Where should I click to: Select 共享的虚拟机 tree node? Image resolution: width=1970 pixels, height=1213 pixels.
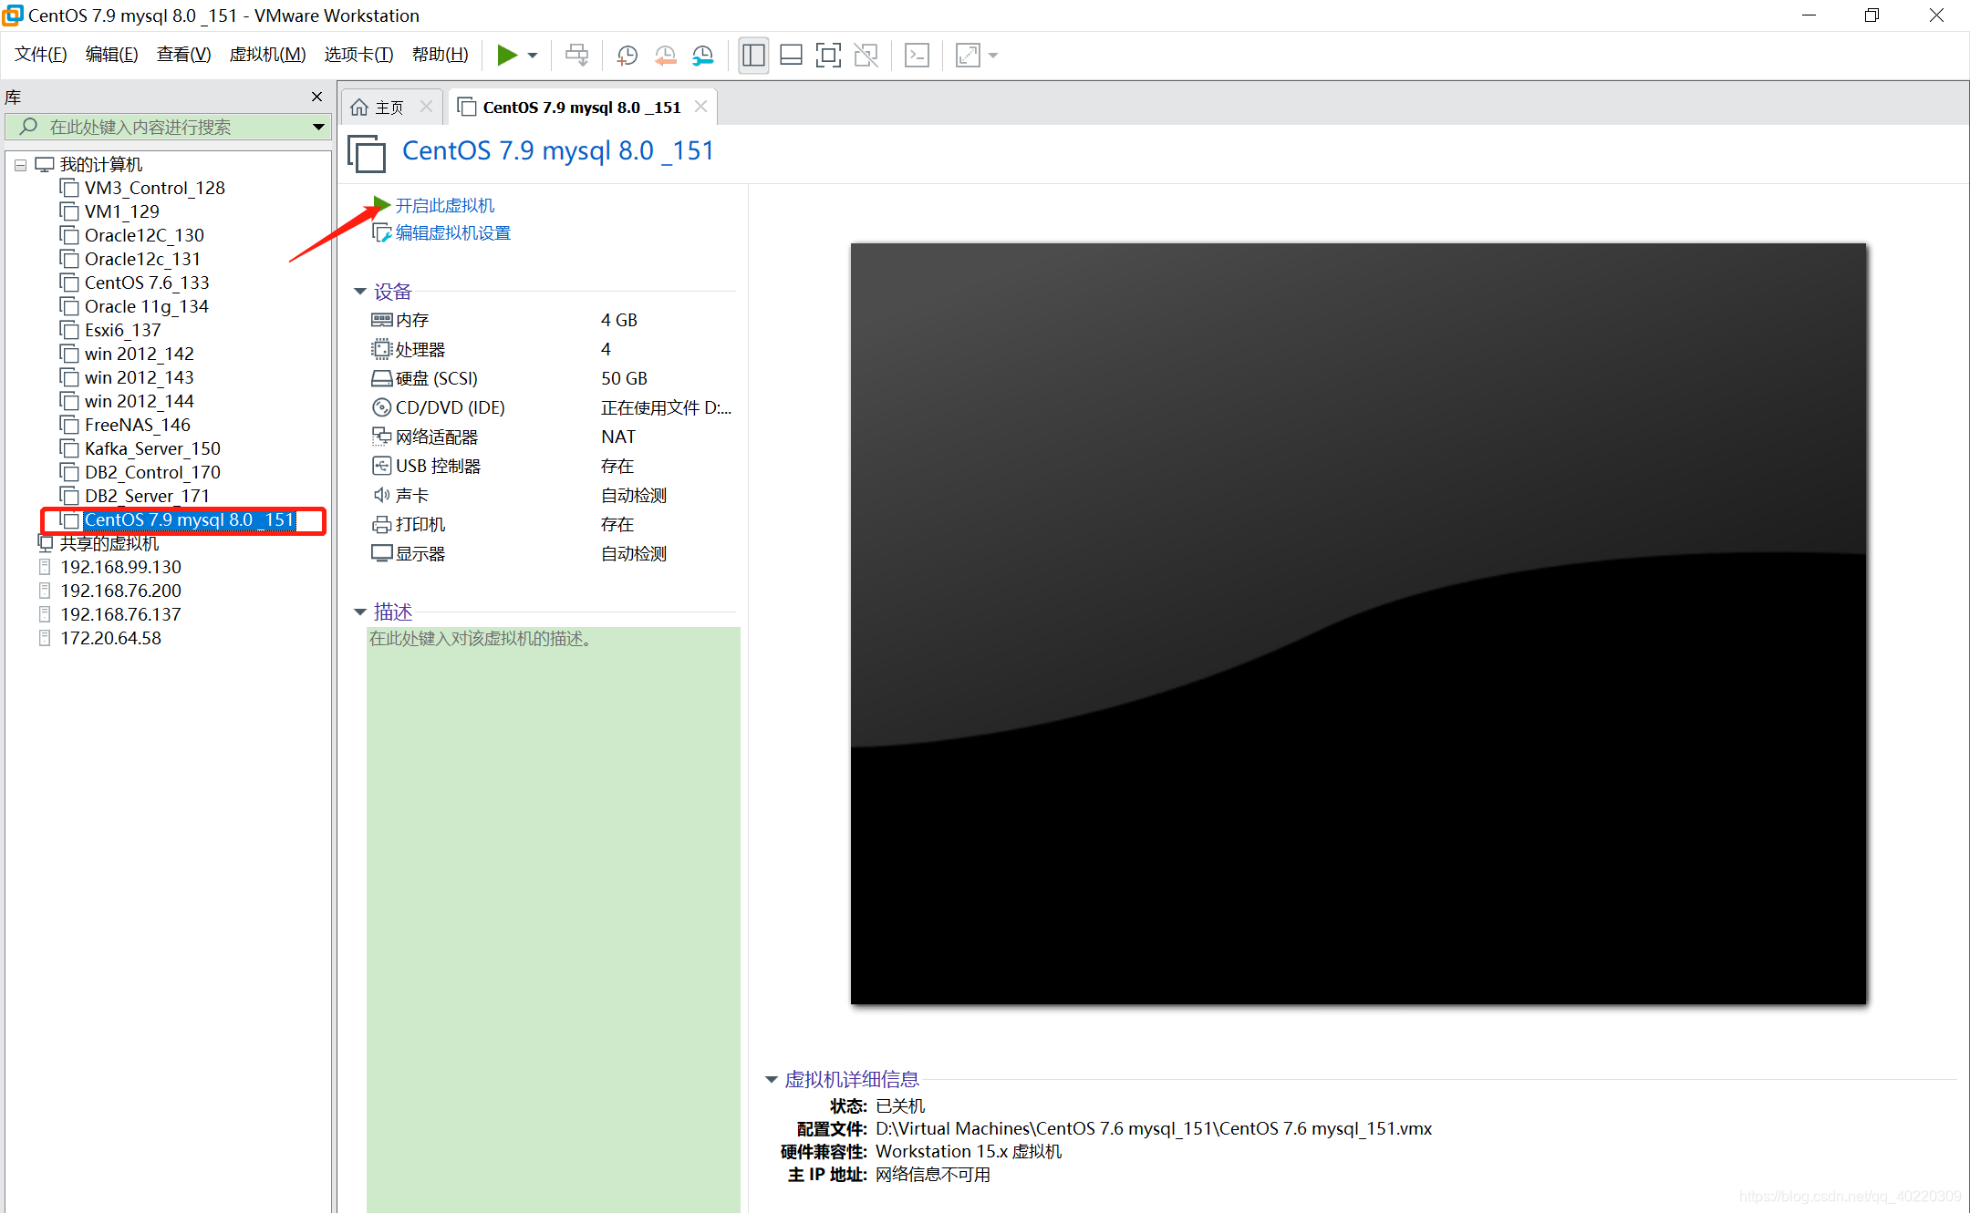(x=109, y=543)
